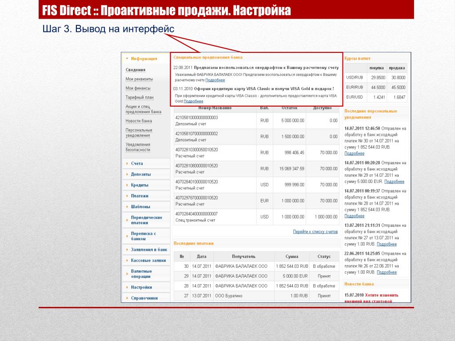Select the overdraft offer headline dated 22.08.2011
Image resolution: width=455 pixels, height=341 pixels.
[x=266, y=67]
